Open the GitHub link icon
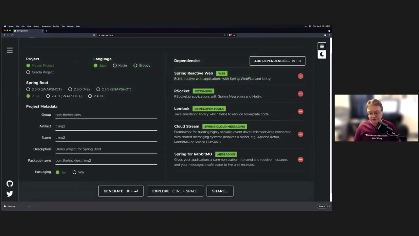419x236 pixels. click(x=10, y=184)
